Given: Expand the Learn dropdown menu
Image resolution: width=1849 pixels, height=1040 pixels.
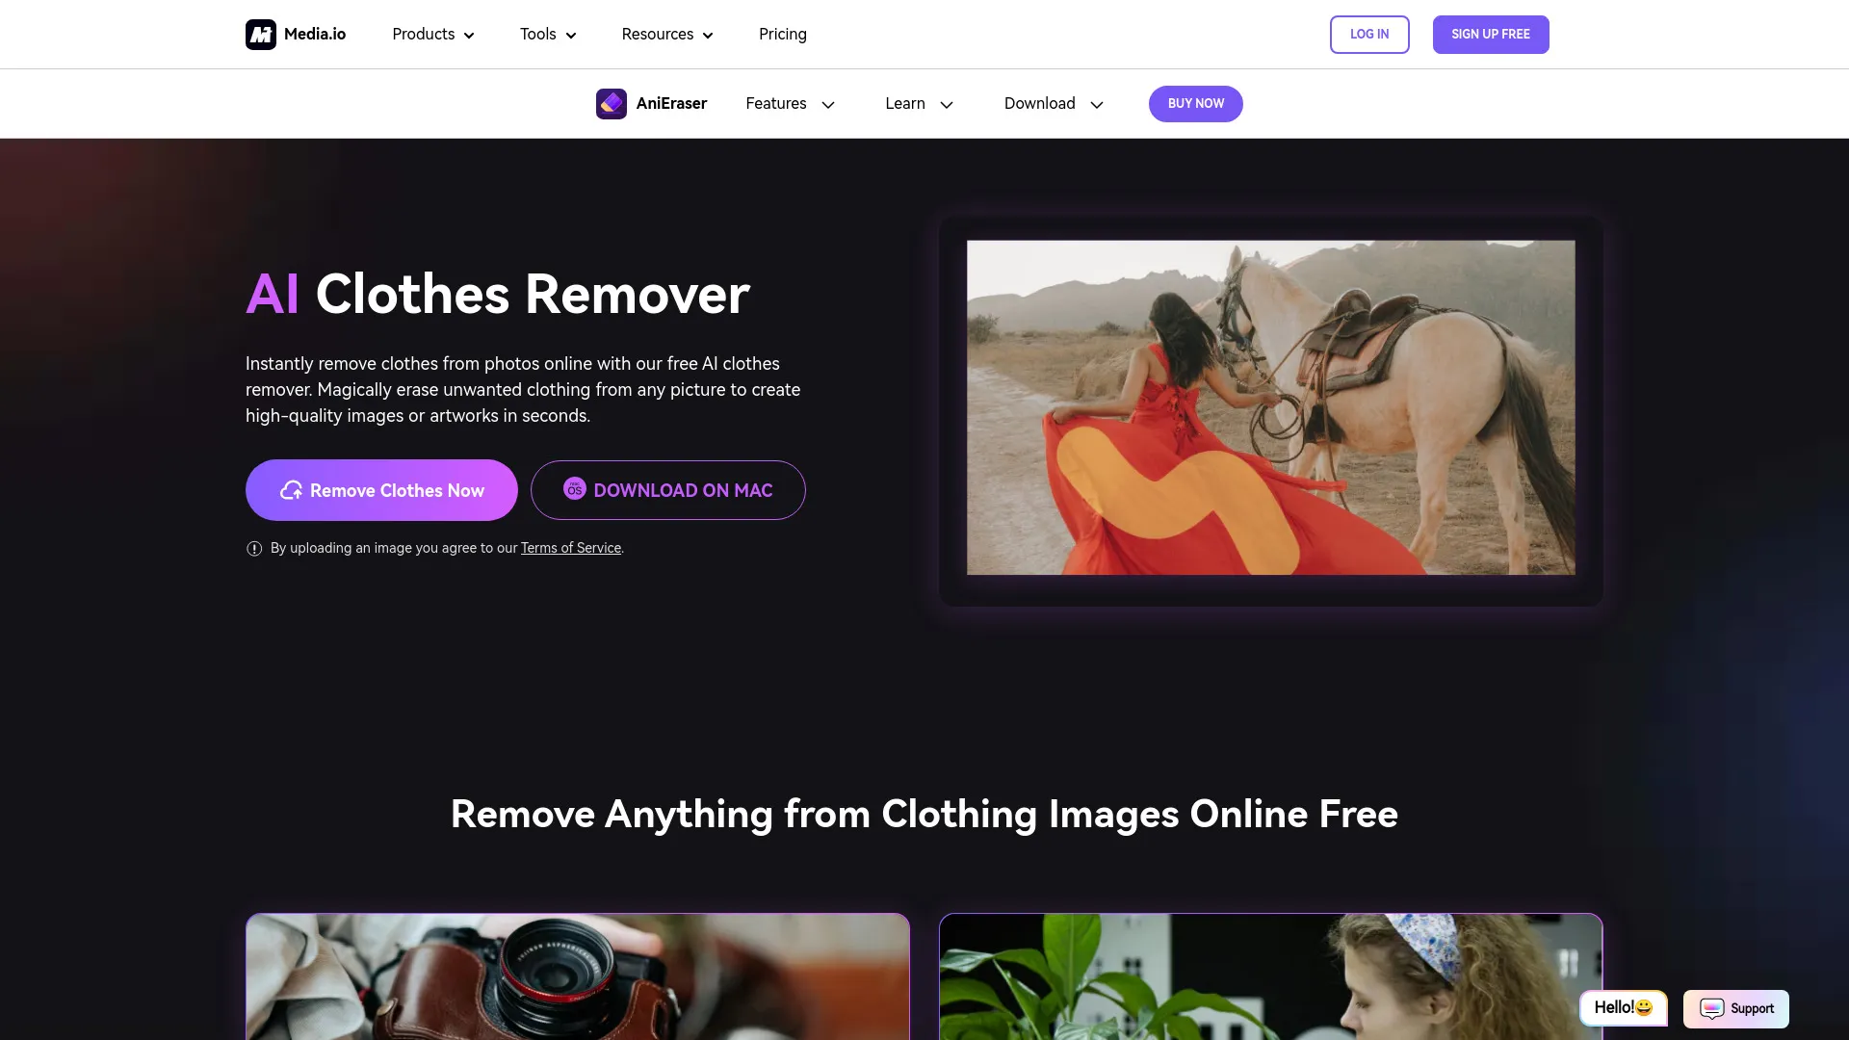Looking at the screenshot, I should coord(920,103).
